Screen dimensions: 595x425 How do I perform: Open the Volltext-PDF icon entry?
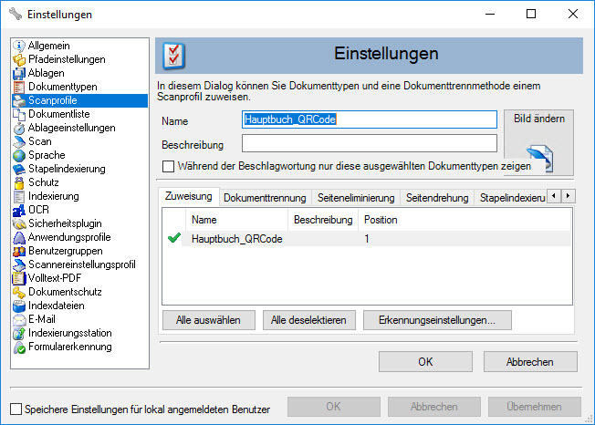19,278
